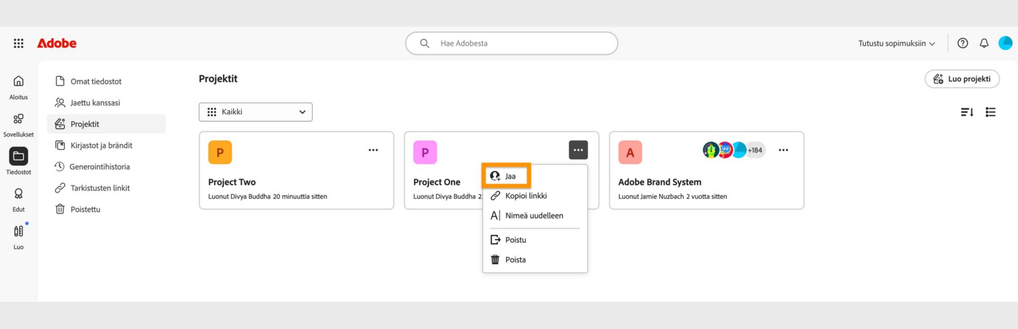Open the user profile avatar

point(1005,43)
